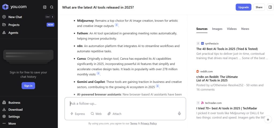
Task: Focus the Ask a follow-up input field
Action: pos(125,104)
